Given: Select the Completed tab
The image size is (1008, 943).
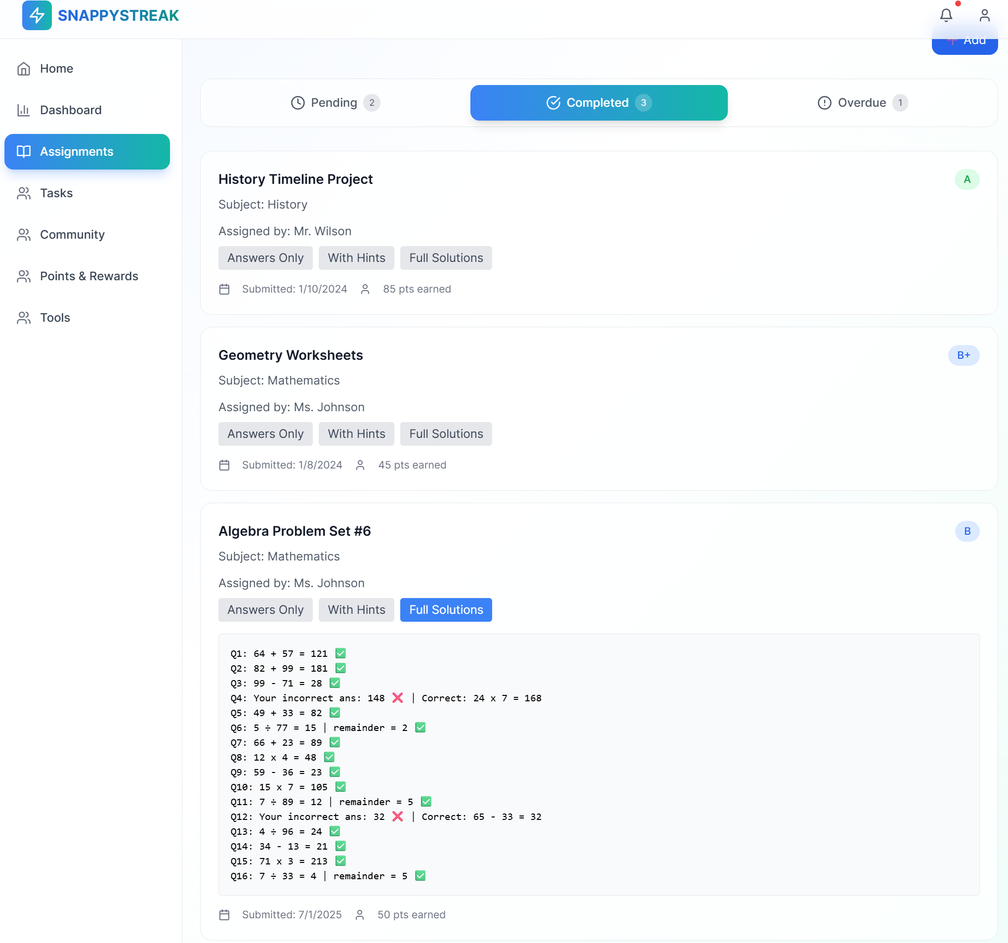Looking at the screenshot, I should 599,103.
